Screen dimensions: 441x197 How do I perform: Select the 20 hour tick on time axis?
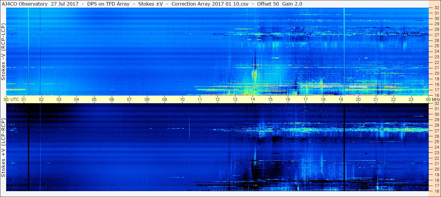coord(358,99)
